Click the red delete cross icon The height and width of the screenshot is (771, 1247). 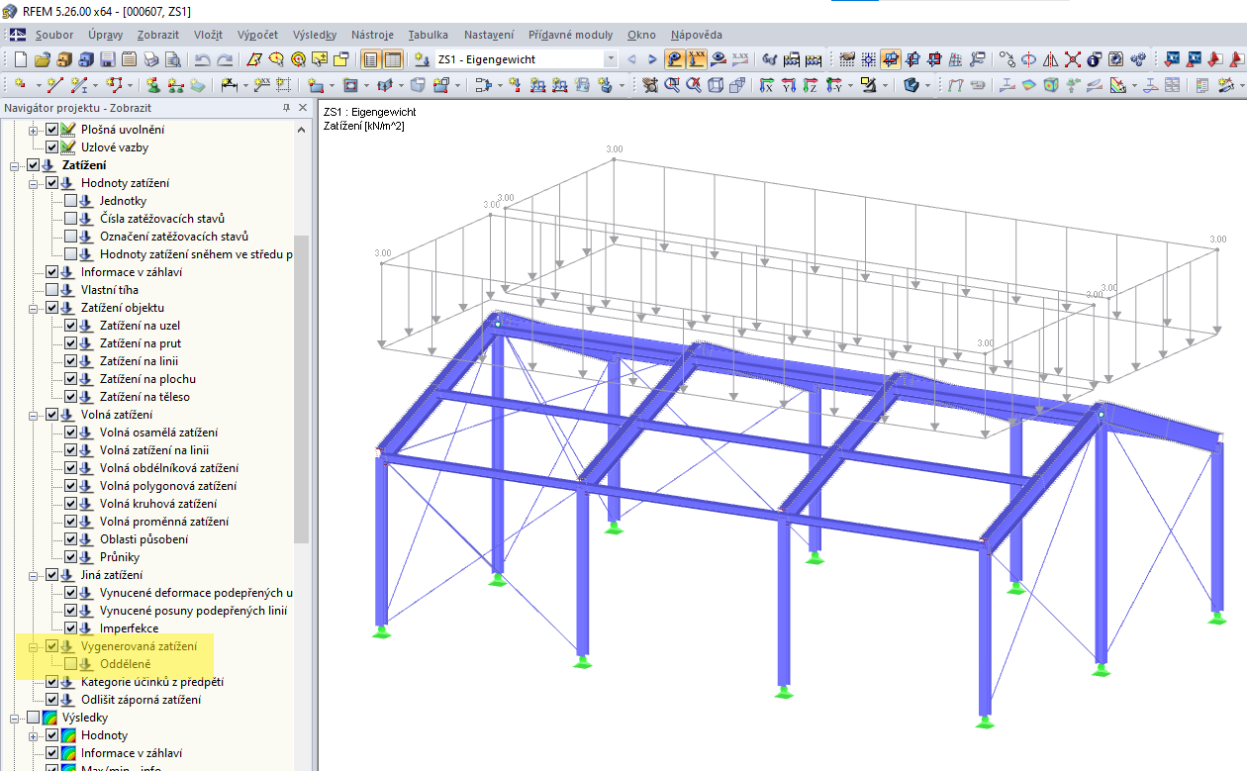[x=1072, y=59]
